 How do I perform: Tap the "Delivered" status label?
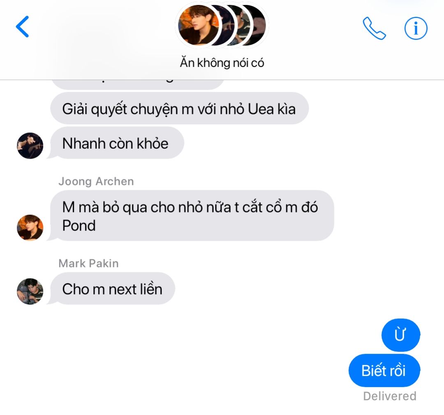coord(390,396)
